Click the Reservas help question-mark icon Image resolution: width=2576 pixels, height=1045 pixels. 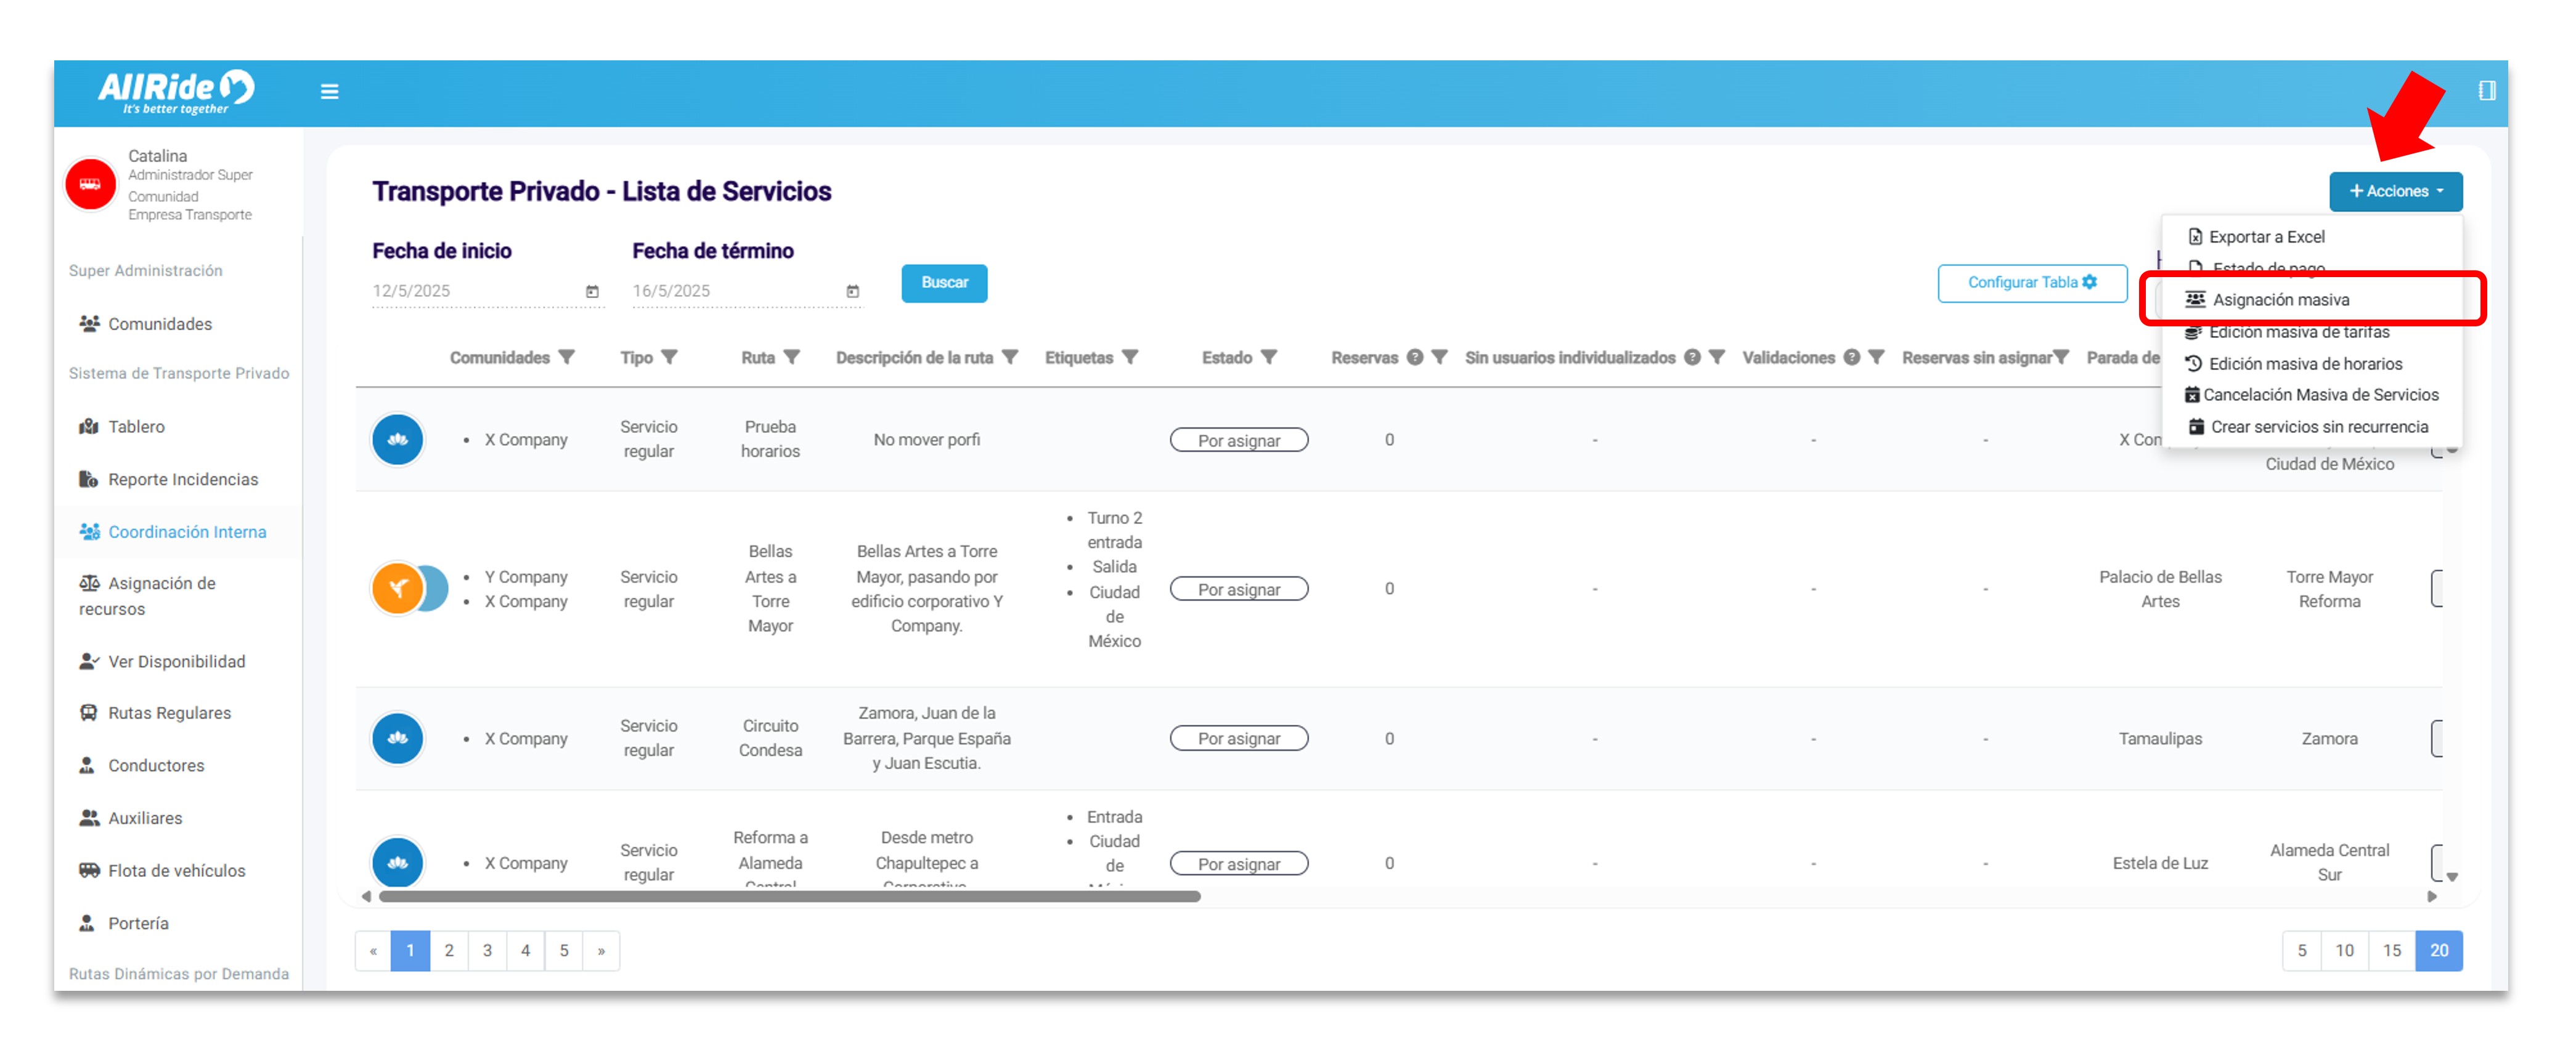1415,358
